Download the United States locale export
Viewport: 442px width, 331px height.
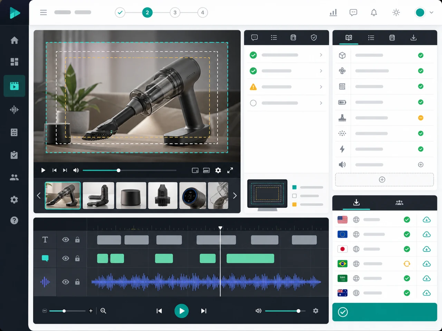pos(427,220)
